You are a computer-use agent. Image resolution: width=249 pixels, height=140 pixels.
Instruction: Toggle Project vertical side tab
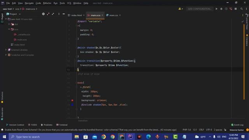pos(2,18)
